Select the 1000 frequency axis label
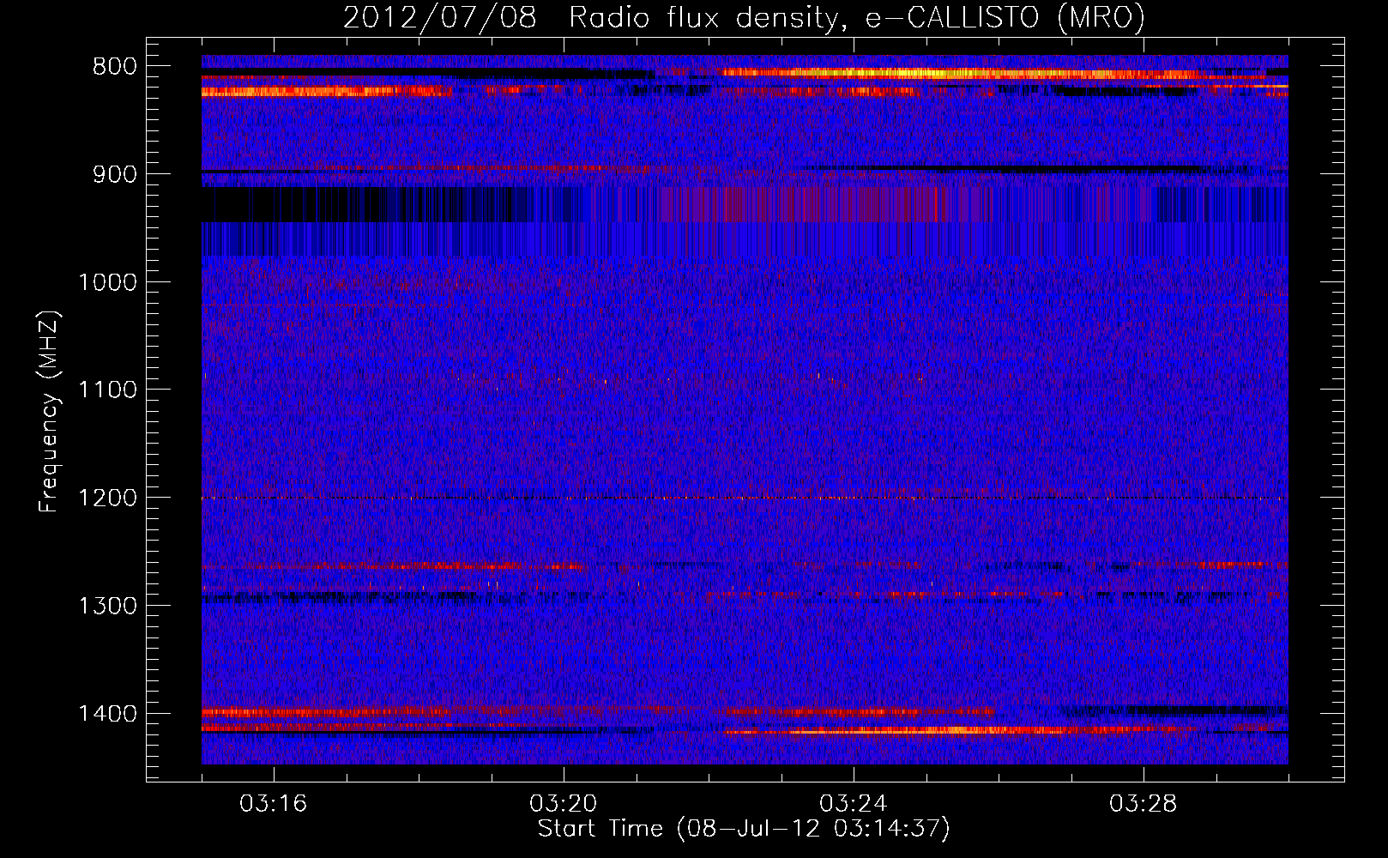This screenshot has height=858, width=1388. point(108,282)
